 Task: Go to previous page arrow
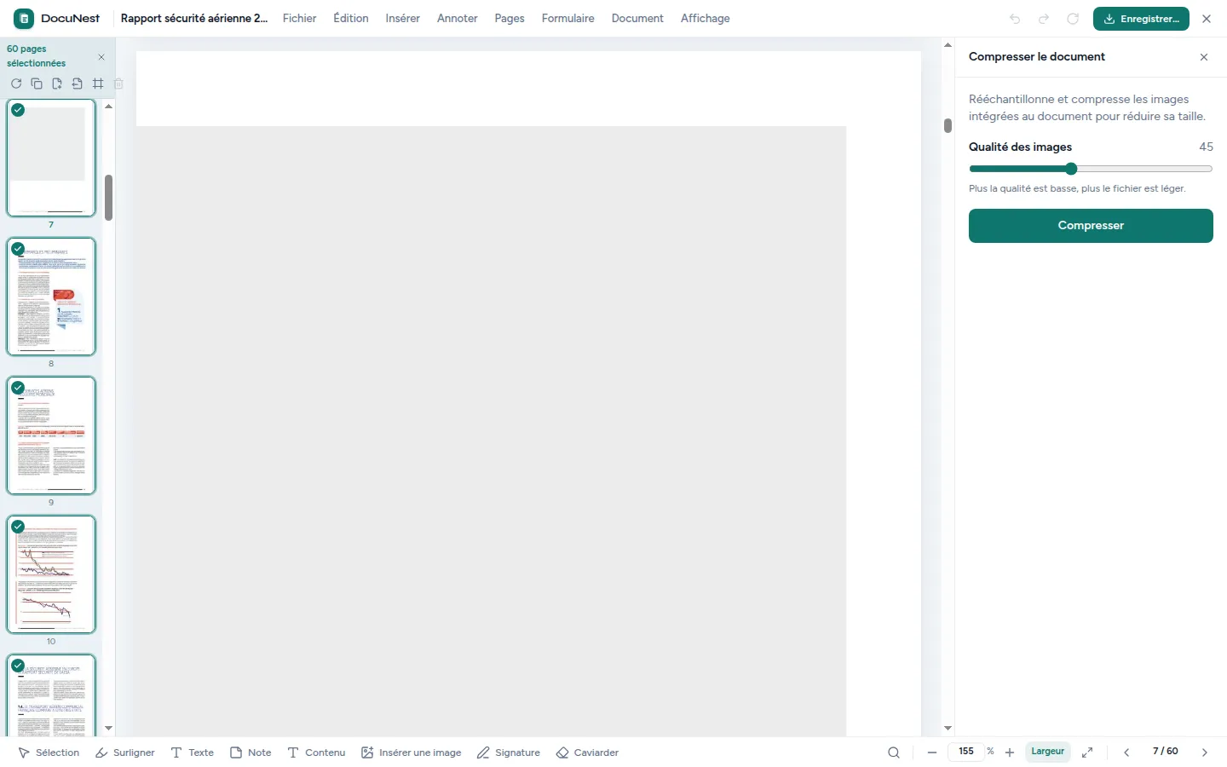point(1126,753)
